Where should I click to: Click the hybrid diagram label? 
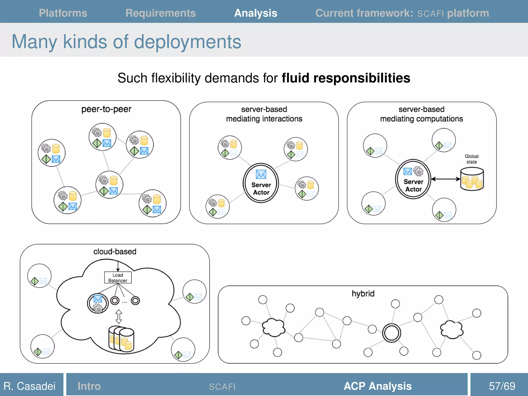(363, 293)
